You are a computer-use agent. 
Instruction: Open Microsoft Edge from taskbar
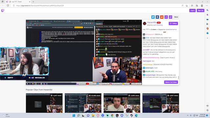[x=136, y=115]
